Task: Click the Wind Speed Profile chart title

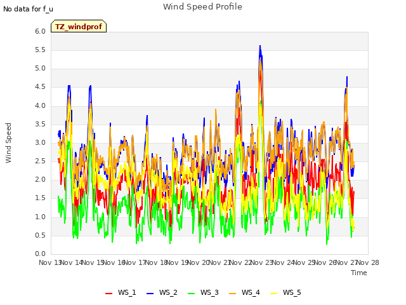Action: [202, 6]
